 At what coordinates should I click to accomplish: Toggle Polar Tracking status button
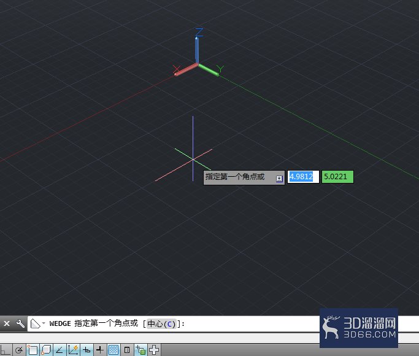coord(19,350)
